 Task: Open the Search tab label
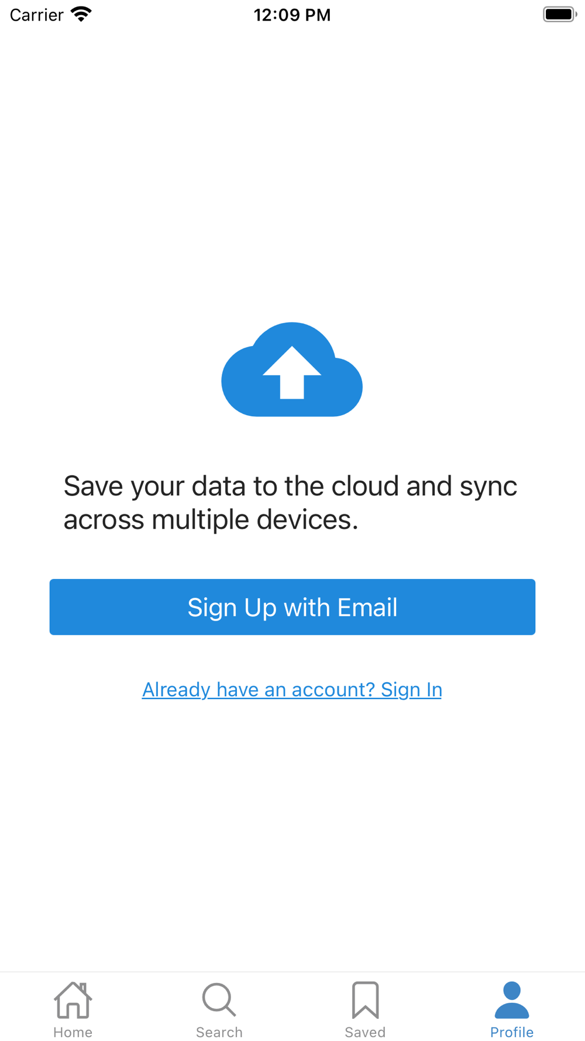[219, 1032]
